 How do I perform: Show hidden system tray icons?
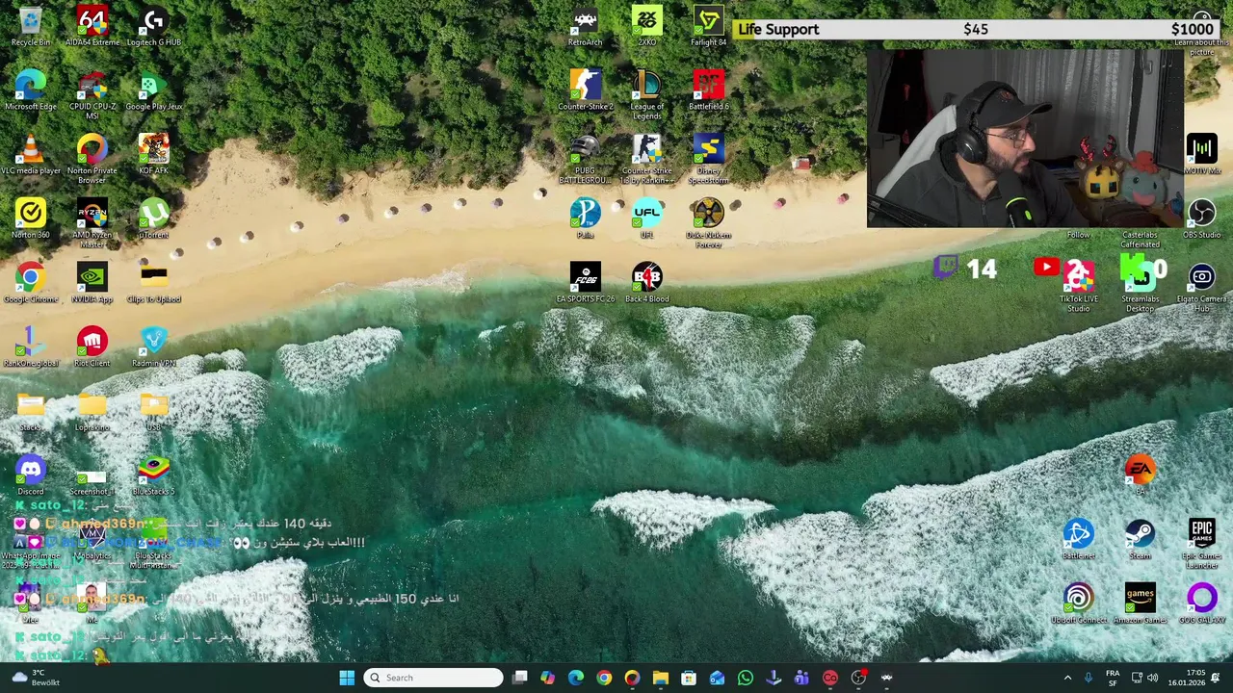click(1067, 678)
